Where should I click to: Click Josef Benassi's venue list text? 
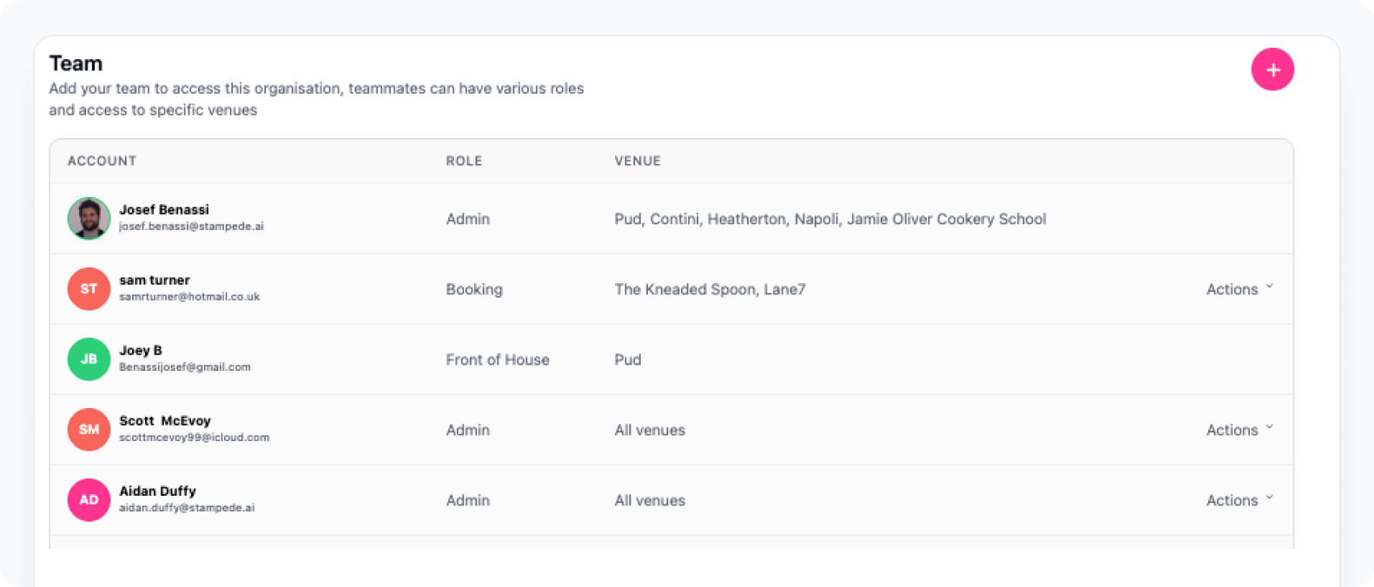[x=829, y=219]
